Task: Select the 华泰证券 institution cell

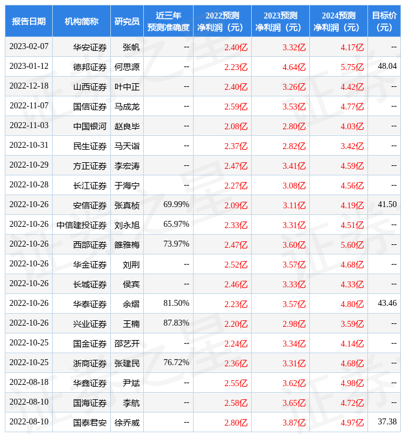Action: tap(82, 304)
